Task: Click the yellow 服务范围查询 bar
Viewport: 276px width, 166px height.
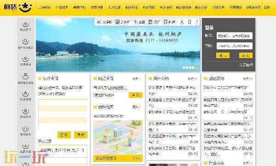Action: [118, 159]
